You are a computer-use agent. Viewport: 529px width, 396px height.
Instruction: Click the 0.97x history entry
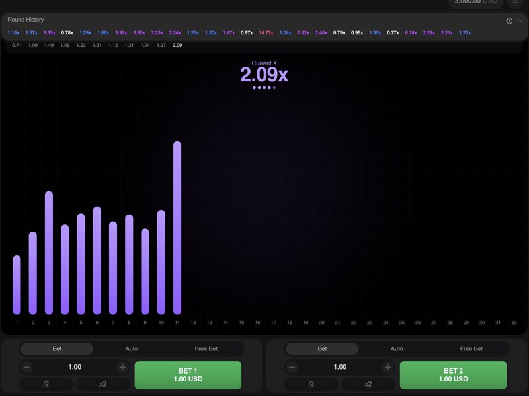pos(247,32)
